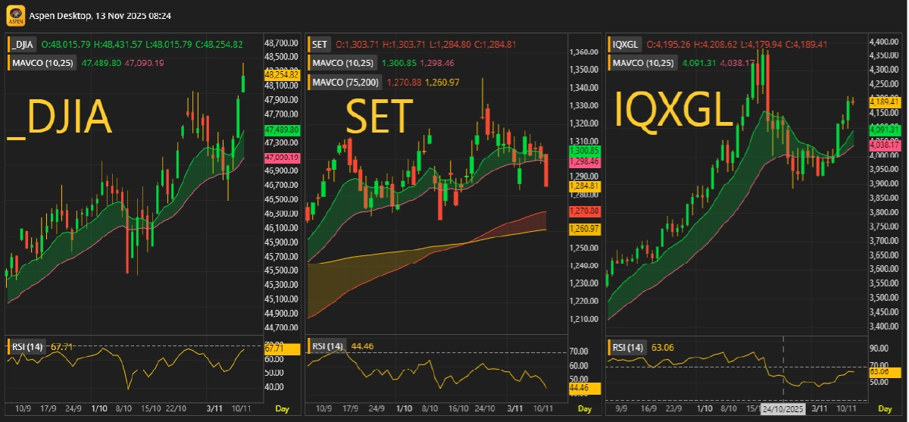Click the 24/10/2025 crosshair date marker
The width and height of the screenshot is (909, 422).
click(783, 408)
